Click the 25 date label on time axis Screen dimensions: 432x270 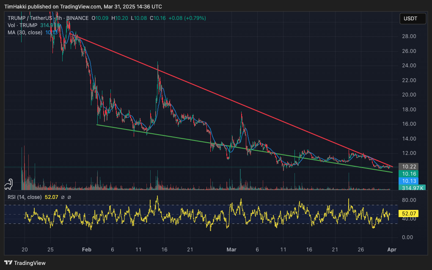point(50,250)
